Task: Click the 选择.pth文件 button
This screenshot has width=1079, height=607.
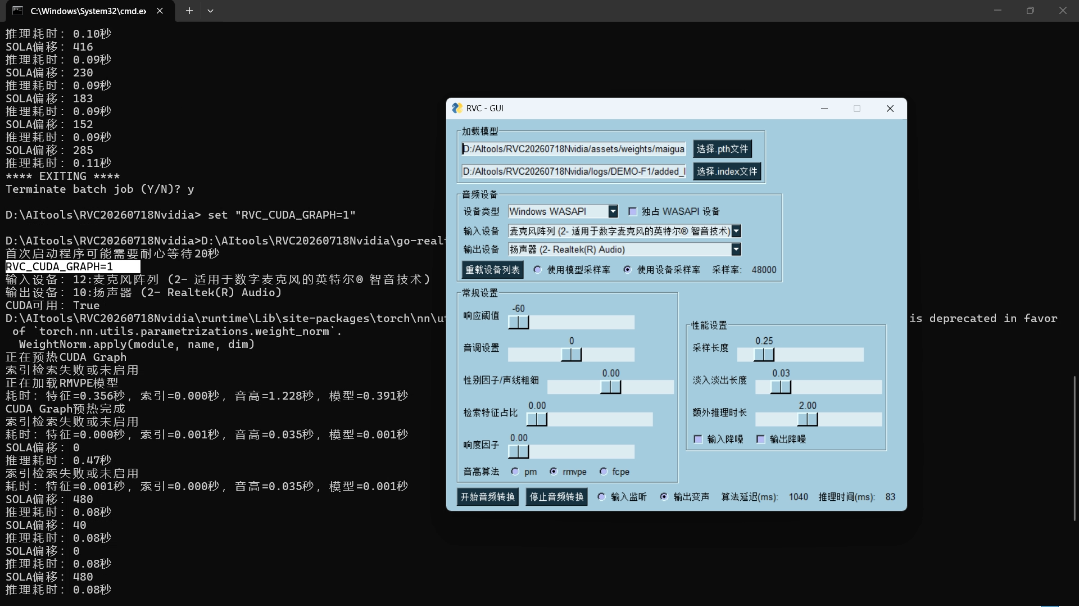Action: tap(722, 149)
